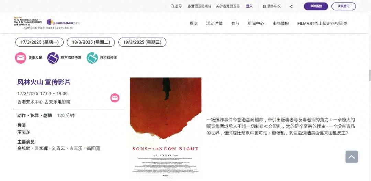Click the purple no-media legend icon
The height and width of the screenshot is (181, 371).
pyautogui.click(x=53, y=58)
